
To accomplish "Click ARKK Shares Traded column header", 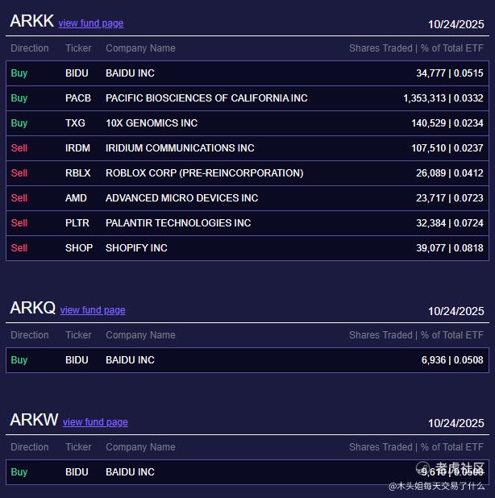I will pyautogui.click(x=416, y=48).
